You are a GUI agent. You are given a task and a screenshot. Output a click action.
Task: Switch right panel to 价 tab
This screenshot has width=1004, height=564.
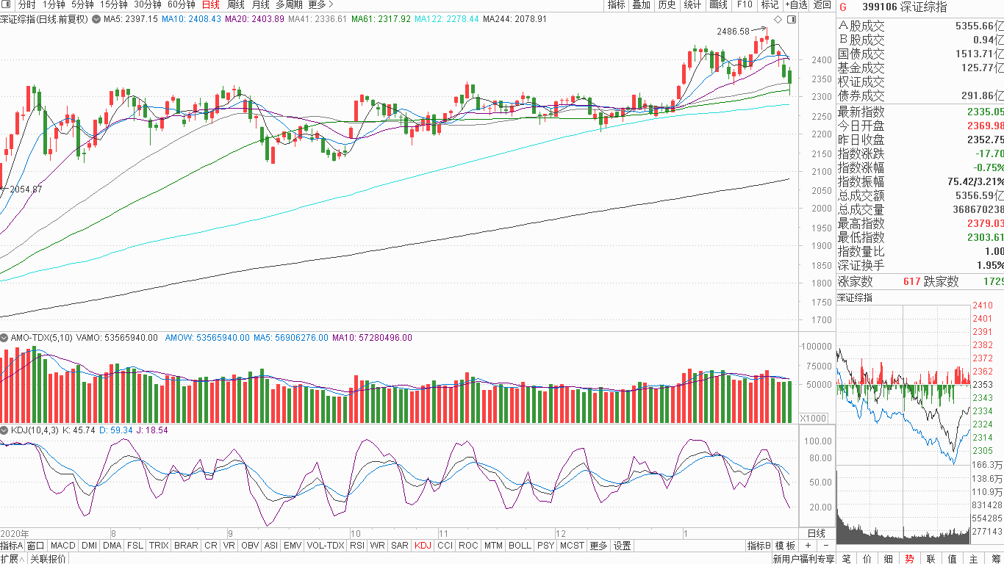point(867,559)
